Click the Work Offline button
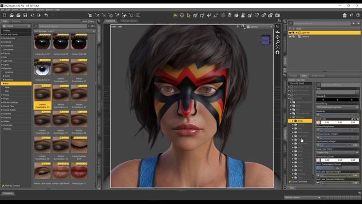362x204 pixels. coord(88,22)
